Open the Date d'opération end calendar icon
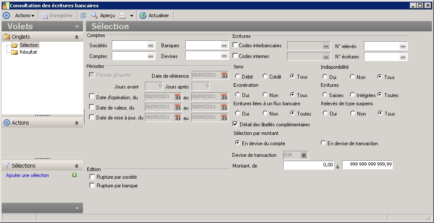Image resolution: width=434 pixels, height=223 pixels. pyautogui.click(x=224, y=97)
